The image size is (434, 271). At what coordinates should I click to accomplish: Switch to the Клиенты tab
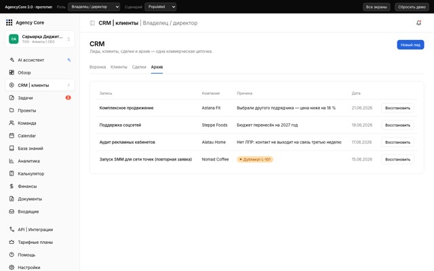tap(119, 67)
